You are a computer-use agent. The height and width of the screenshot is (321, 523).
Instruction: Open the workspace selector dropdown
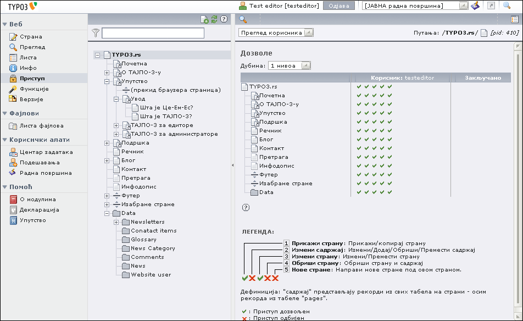point(415,5)
